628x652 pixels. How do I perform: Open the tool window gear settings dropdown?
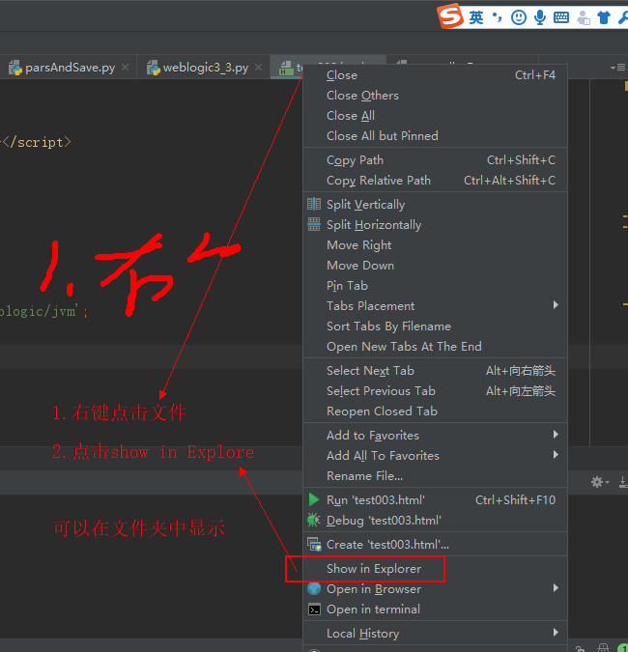(x=600, y=482)
